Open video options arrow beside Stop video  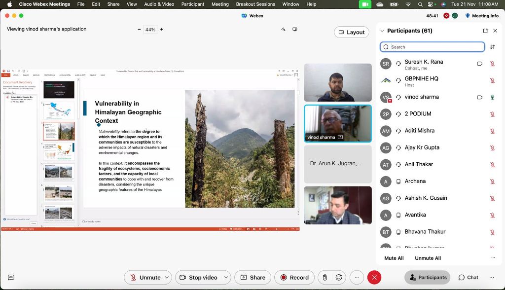point(226,277)
